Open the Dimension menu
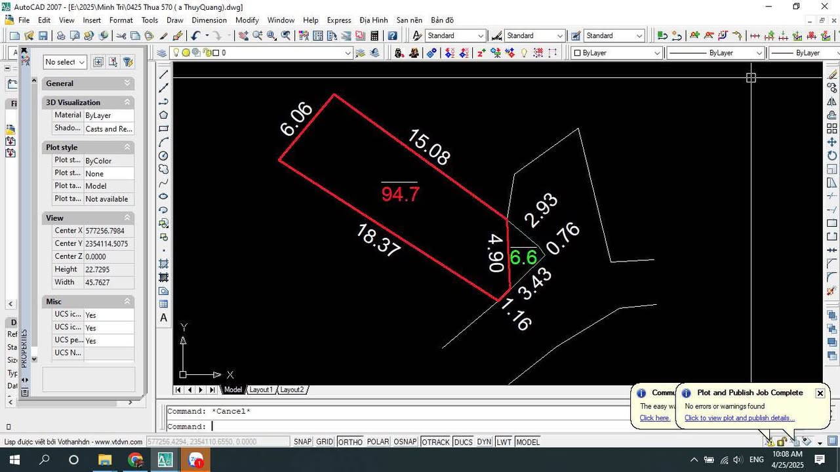840x472 pixels. pos(209,20)
